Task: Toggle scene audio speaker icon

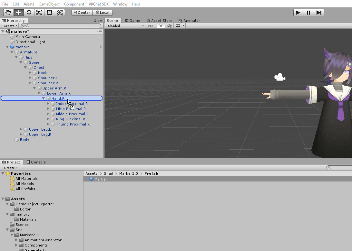Action: pos(169,26)
